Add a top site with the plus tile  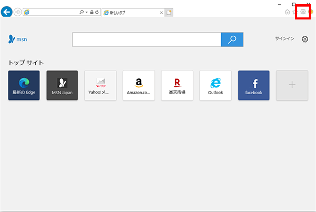(292, 85)
